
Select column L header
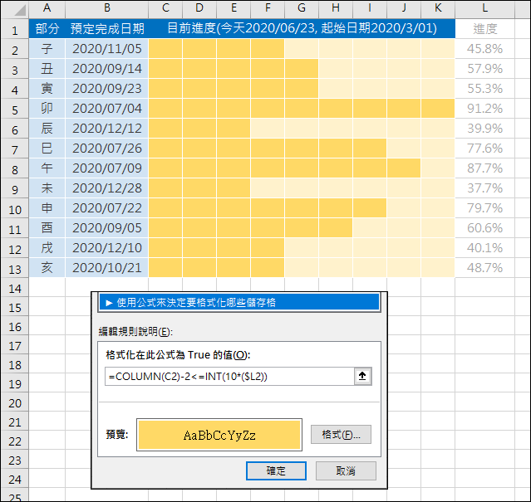[485, 8]
